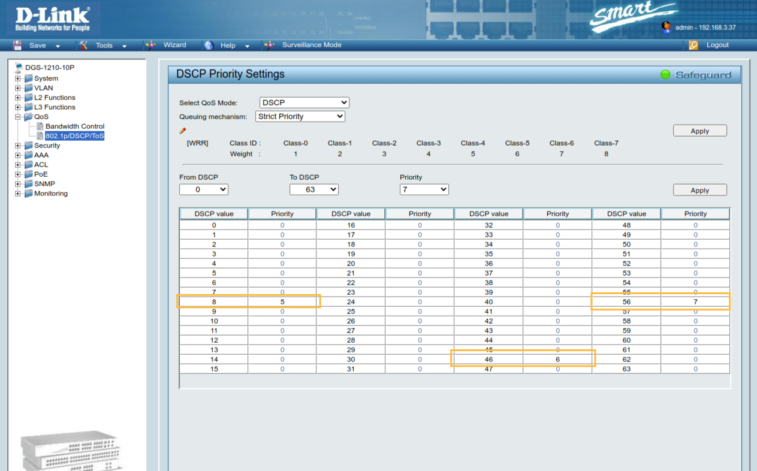The width and height of the screenshot is (757, 471).
Task: Expand the Monitoring tree node
Action: click(x=17, y=193)
